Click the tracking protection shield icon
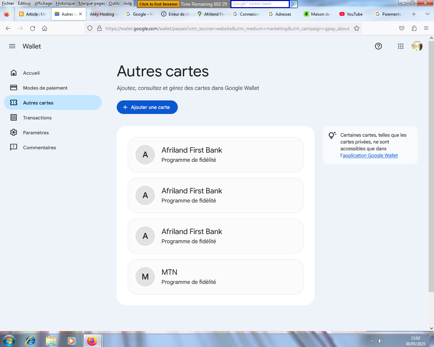This screenshot has width=434, height=347. 90,28
